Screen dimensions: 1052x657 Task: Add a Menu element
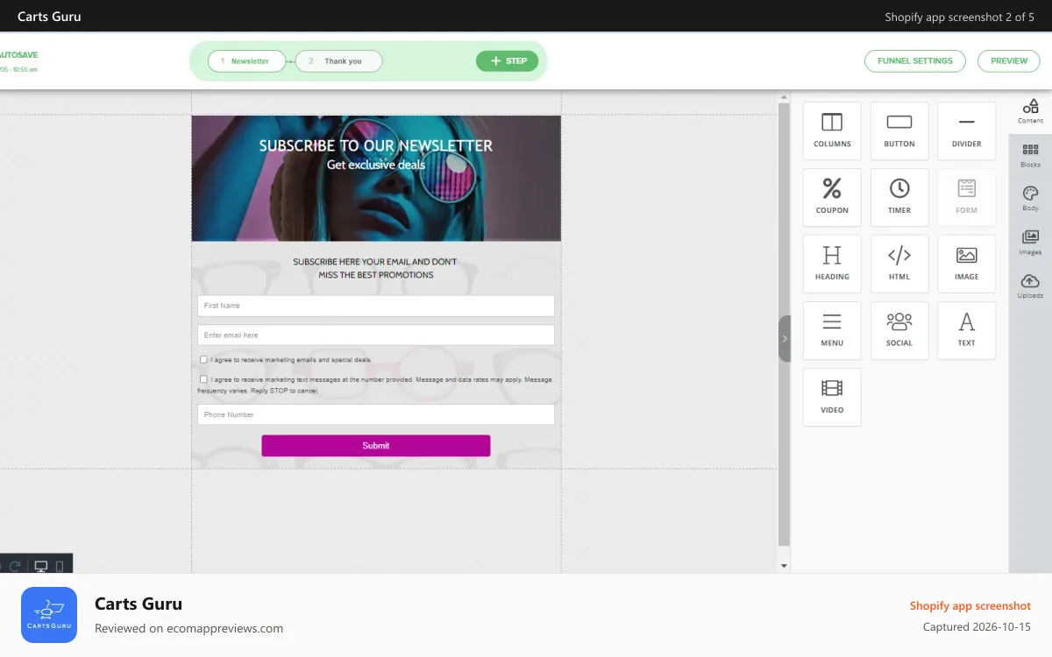pos(832,330)
